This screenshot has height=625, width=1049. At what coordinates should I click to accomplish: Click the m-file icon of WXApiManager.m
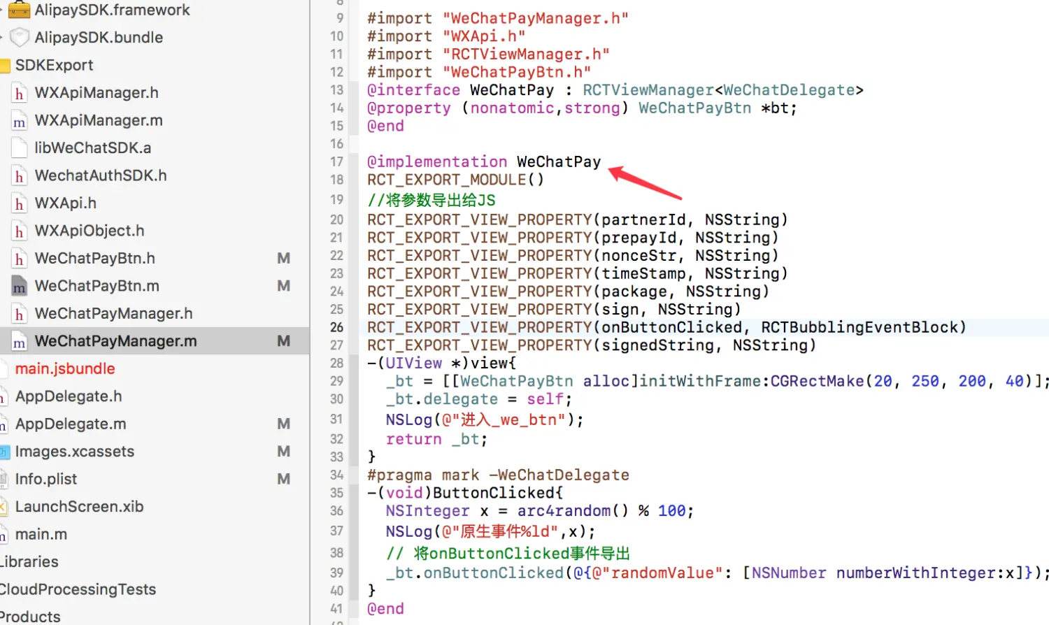point(20,121)
